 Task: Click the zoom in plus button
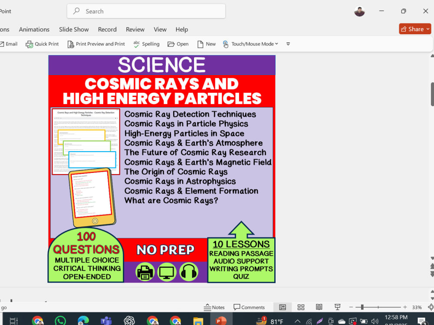(405, 307)
